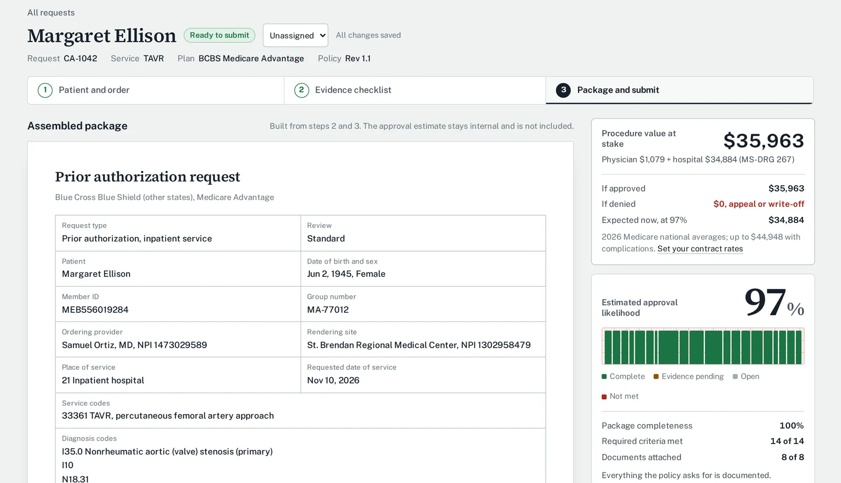Screen dimensions: 841x483
Task: Open the Set your contract rates link
Action: (700, 249)
